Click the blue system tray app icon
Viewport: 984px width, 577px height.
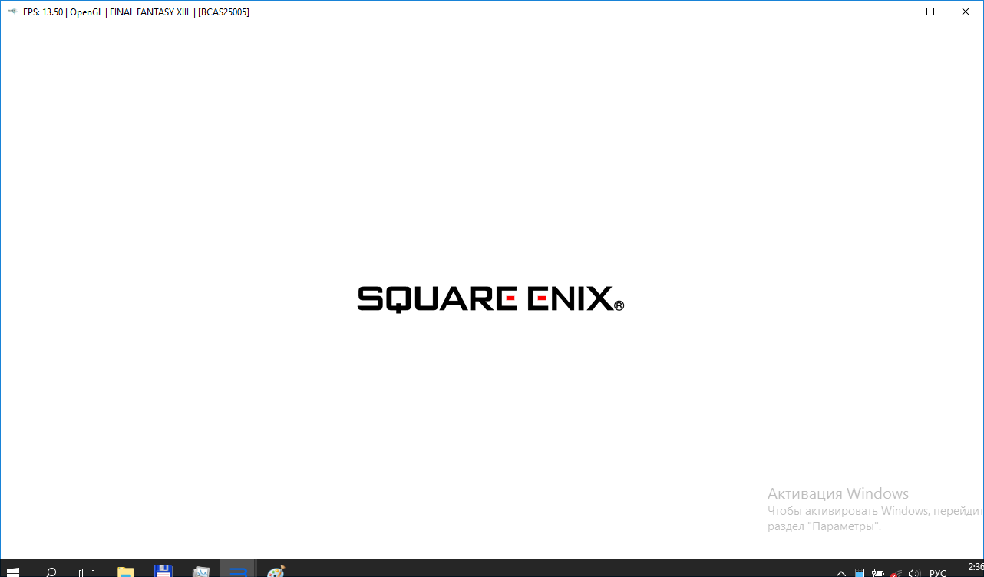(x=860, y=572)
